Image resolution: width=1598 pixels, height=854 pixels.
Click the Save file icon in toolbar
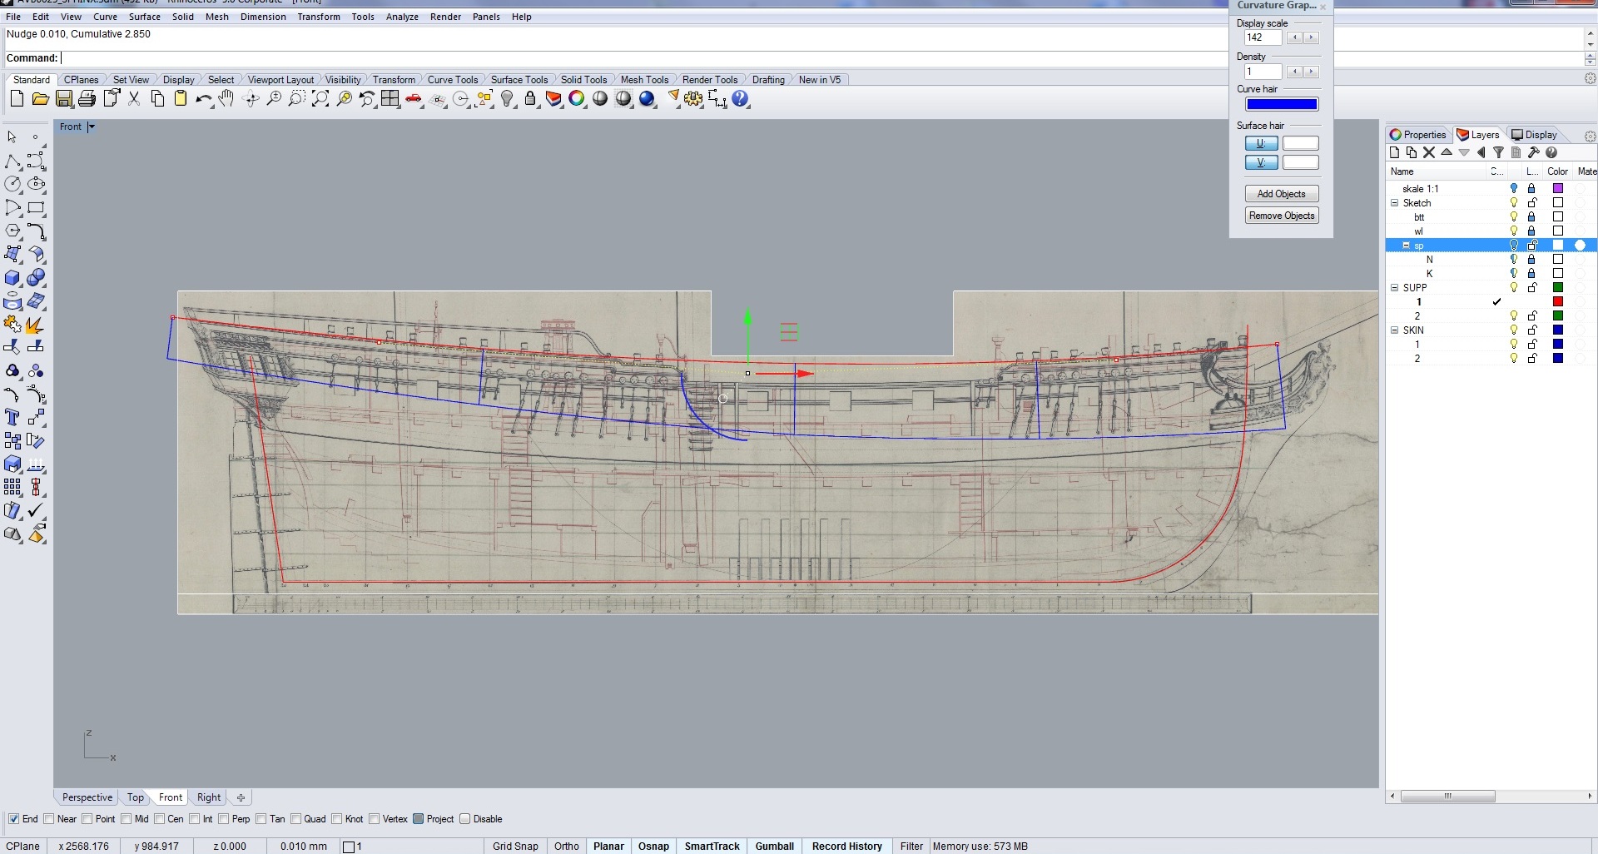pos(63,99)
